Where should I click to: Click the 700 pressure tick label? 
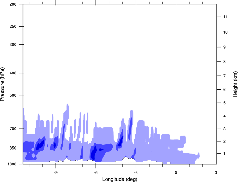[x=13, y=129]
